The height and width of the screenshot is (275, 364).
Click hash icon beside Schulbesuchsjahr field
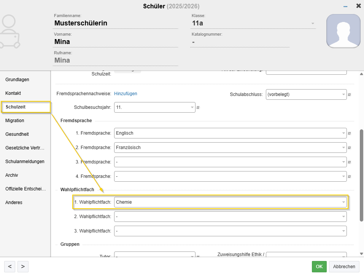pos(198,107)
